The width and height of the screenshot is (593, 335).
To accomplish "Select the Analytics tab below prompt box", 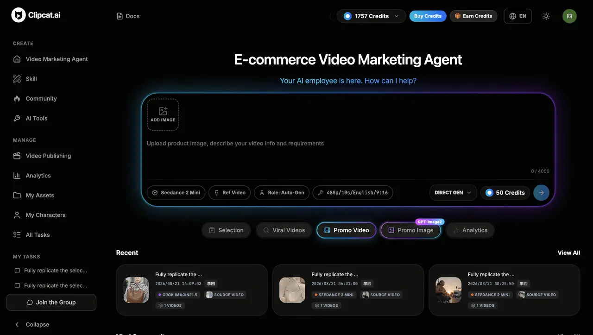I will pos(470,230).
